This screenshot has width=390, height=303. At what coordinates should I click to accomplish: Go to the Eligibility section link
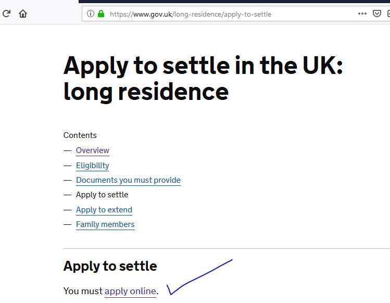click(x=93, y=166)
